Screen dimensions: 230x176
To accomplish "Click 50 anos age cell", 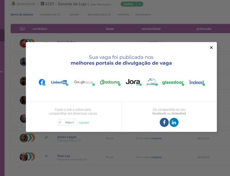I will pos(110,138).
